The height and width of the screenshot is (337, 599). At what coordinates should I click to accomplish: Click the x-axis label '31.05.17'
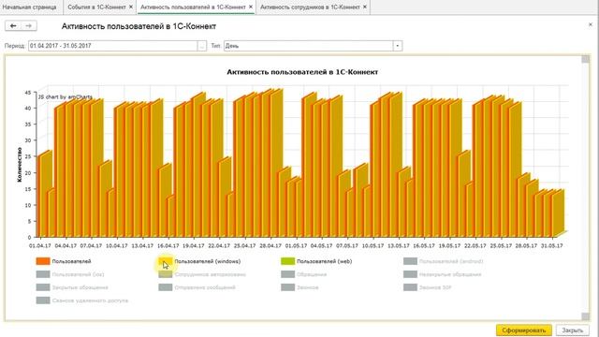tap(551, 245)
